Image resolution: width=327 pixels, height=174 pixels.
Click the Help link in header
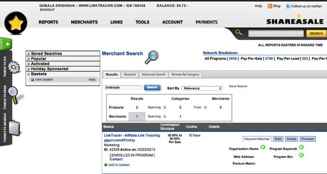(x=259, y=6)
